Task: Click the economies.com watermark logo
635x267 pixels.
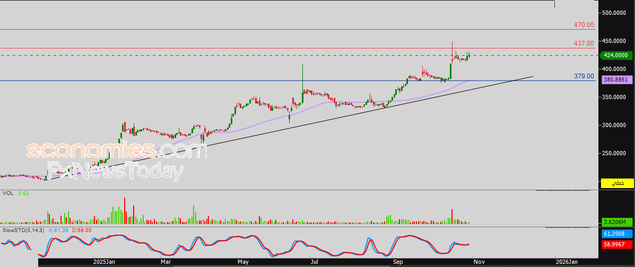Action: (x=116, y=150)
